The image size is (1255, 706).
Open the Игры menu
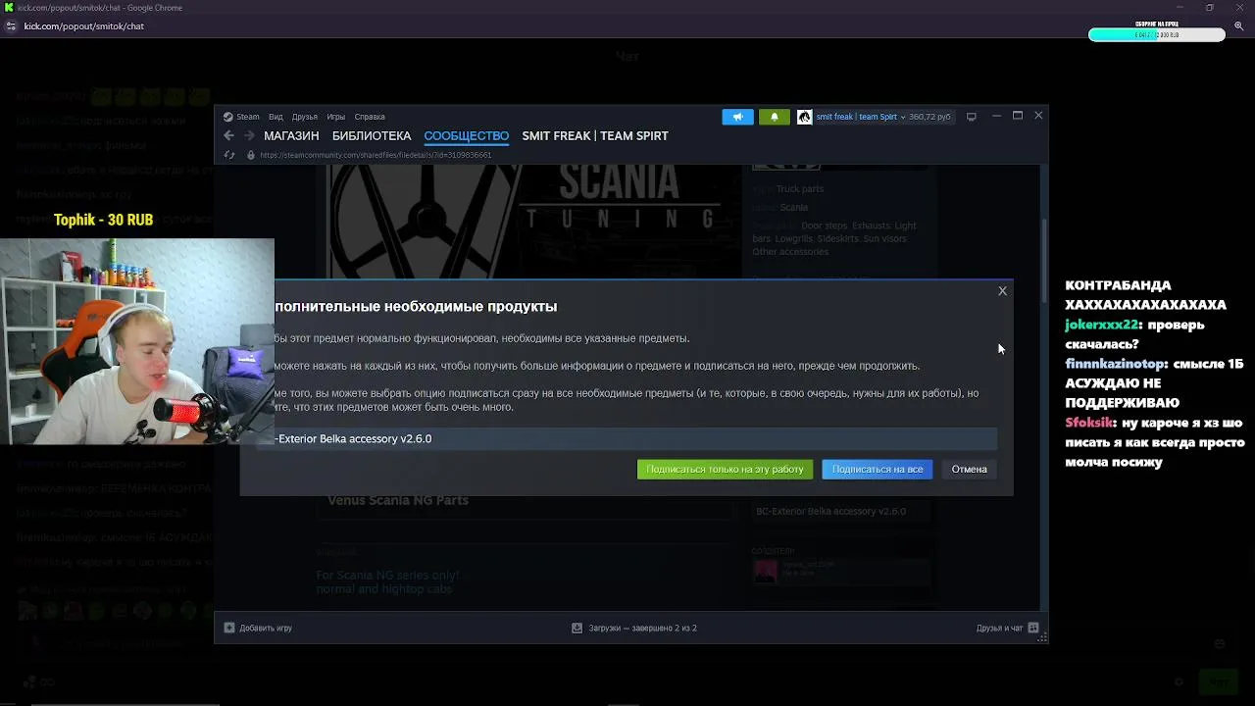click(x=335, y=117)
